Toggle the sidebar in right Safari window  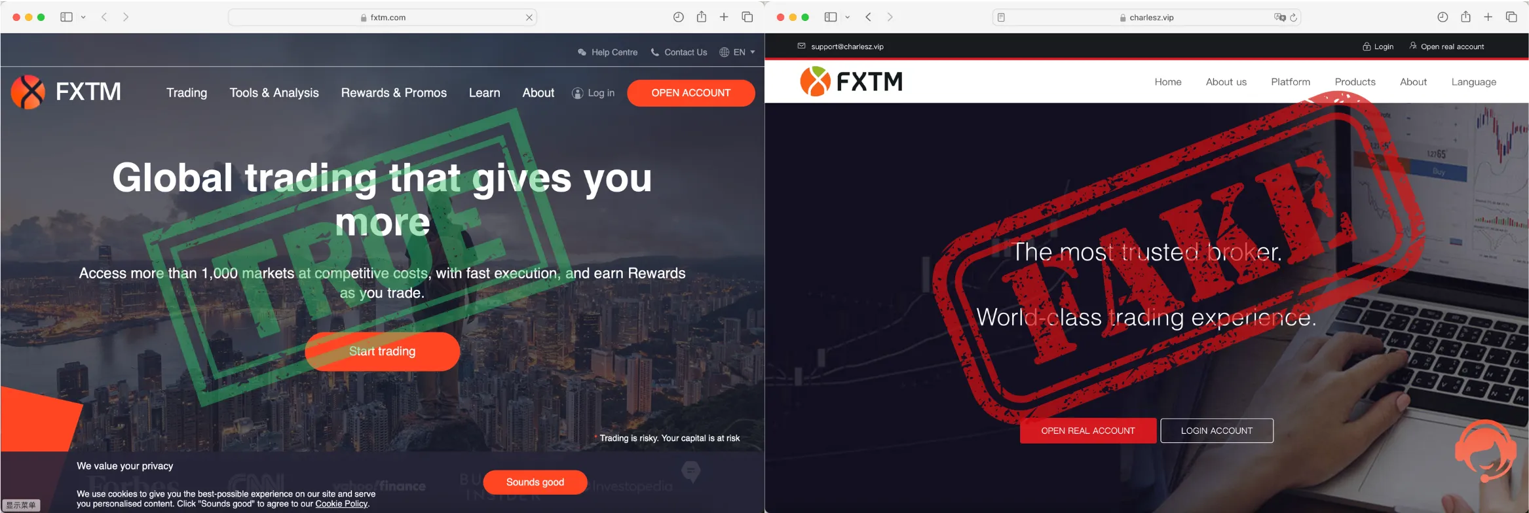point(831,17)
